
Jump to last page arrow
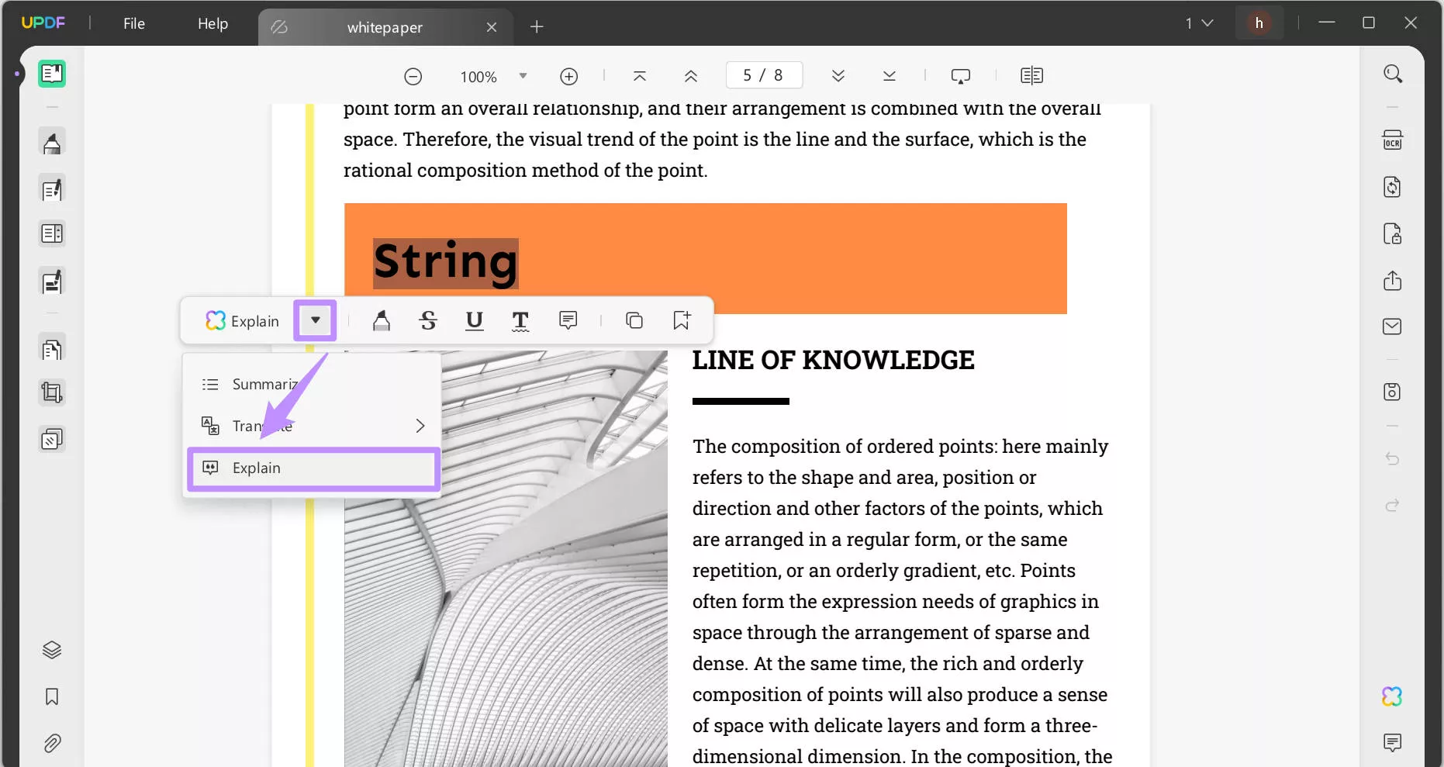[890, 76]
